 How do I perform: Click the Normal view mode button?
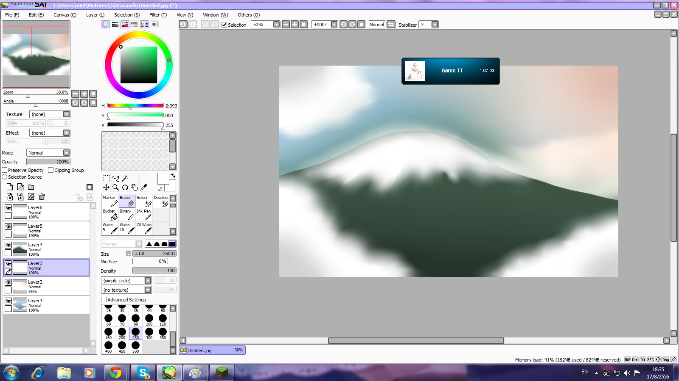tap(377, 25)
